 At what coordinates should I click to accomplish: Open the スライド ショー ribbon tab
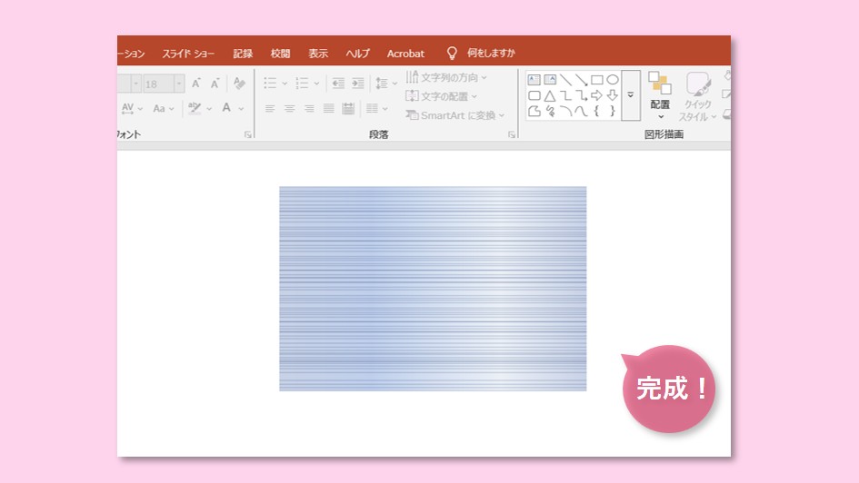point(188,54)
